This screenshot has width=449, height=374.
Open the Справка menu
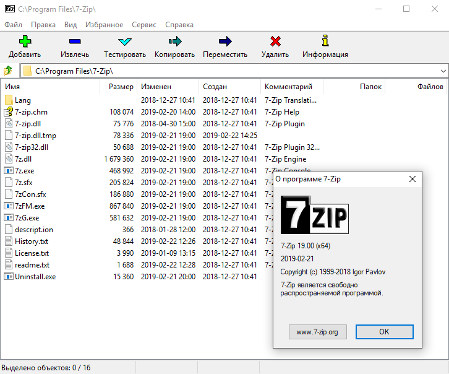point(179,25)
